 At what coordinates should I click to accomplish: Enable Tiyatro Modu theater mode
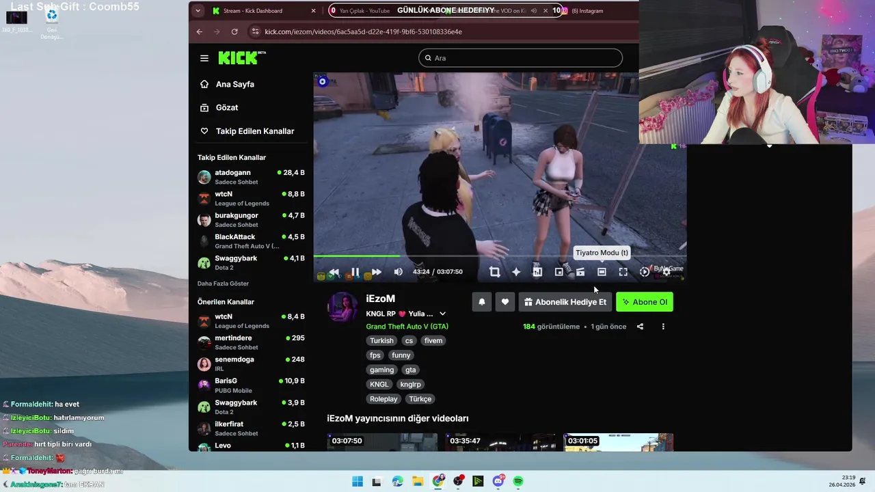[602, 272]
